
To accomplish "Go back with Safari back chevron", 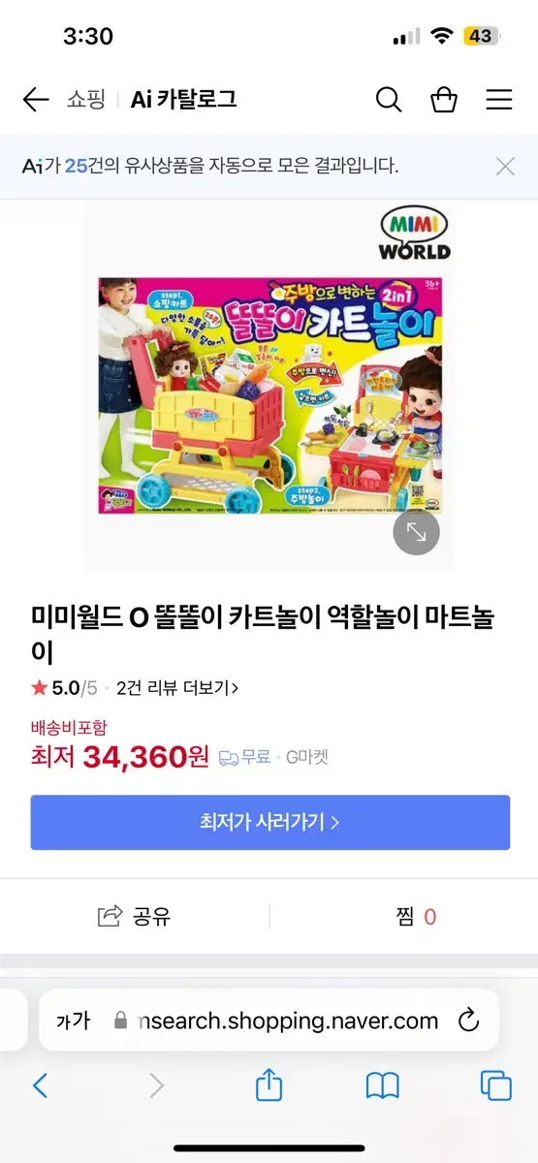I will coord(40,1085).
